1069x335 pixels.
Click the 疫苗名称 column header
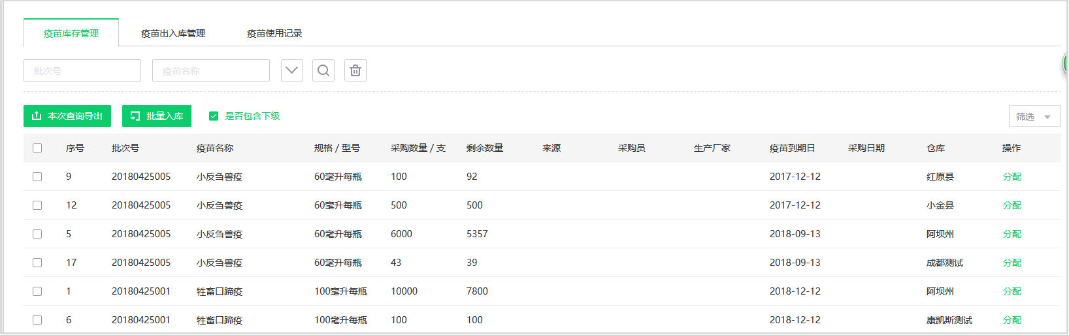(215, 148)
